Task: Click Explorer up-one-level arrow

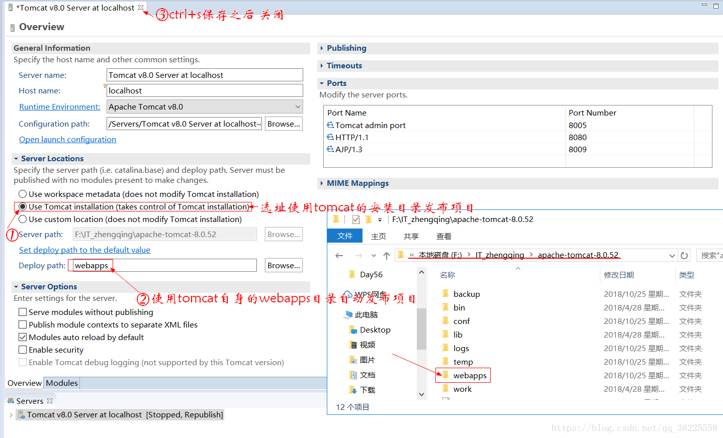Action: pyautogui.click(x=387, y=256)
